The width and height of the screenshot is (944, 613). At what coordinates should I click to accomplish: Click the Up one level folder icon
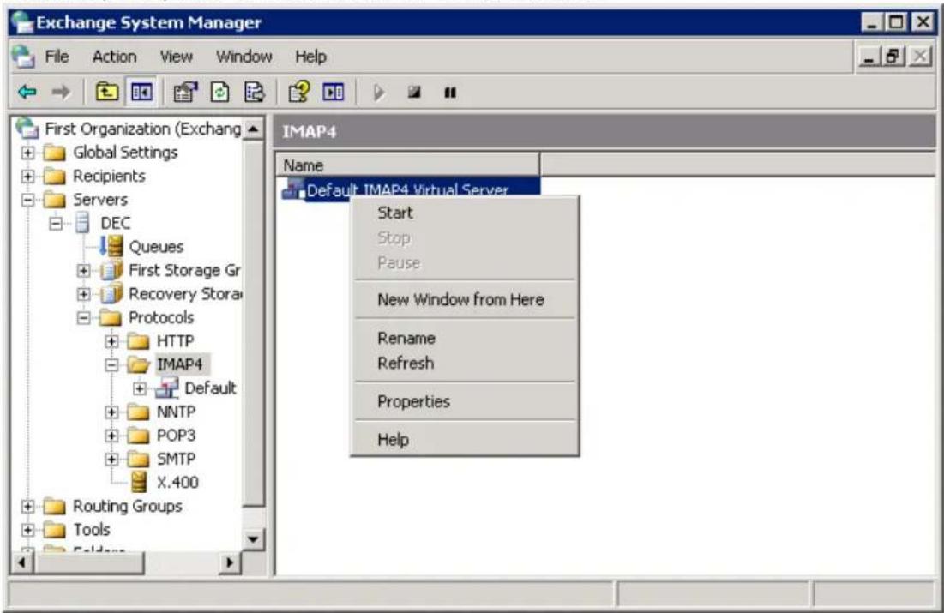tap(106, 92)
